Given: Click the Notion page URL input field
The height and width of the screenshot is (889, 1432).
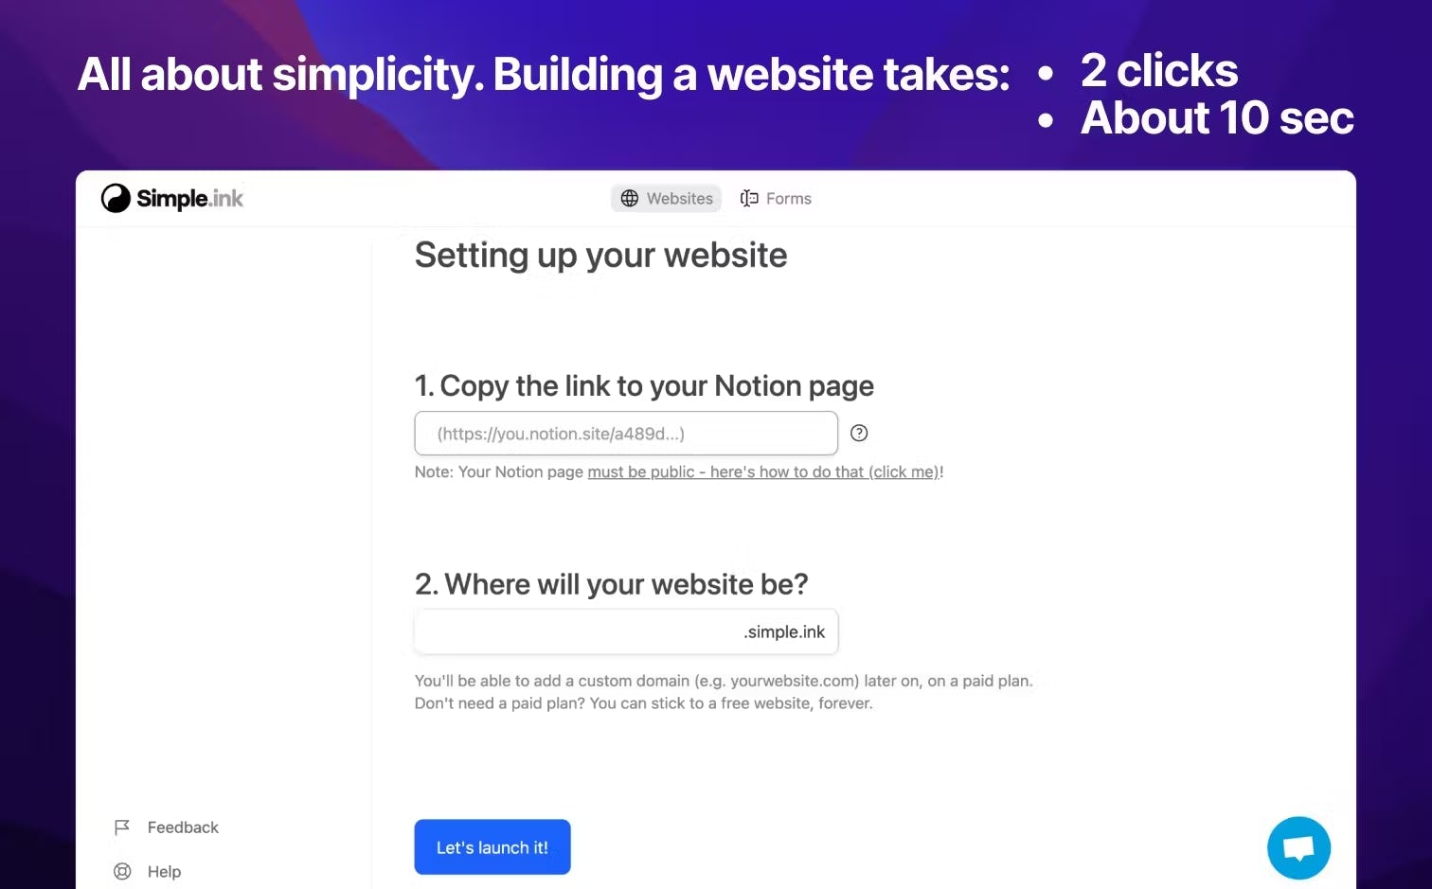Looking at the screenshot, I should [625, 433].
